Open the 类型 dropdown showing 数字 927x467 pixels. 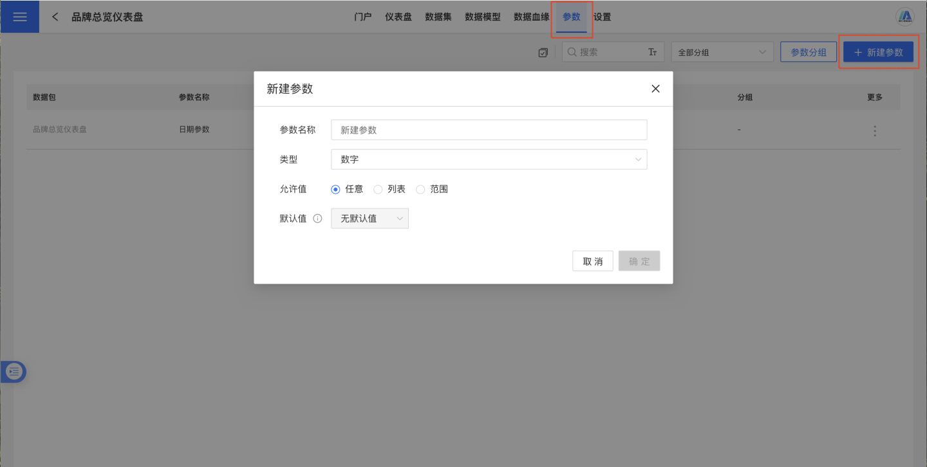[489, 160]
